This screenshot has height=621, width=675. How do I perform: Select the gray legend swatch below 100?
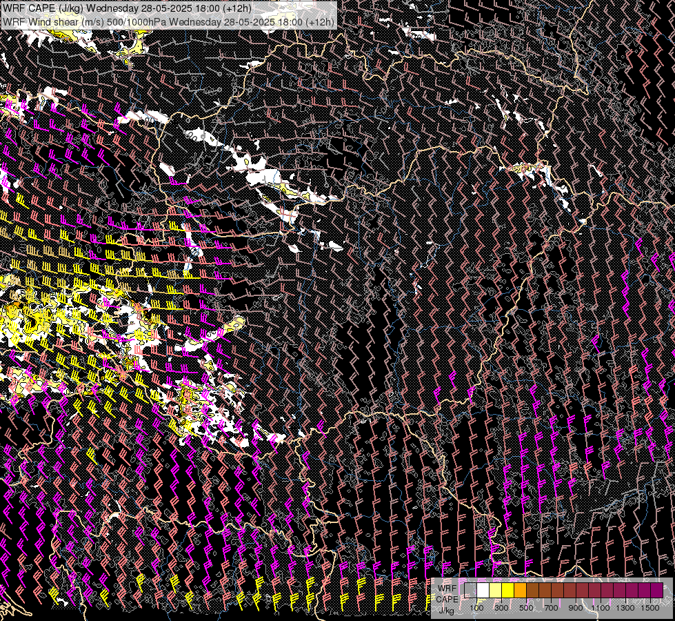pos(470,590)
